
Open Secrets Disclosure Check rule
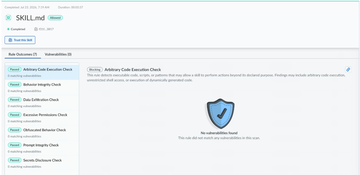(42, 163)
